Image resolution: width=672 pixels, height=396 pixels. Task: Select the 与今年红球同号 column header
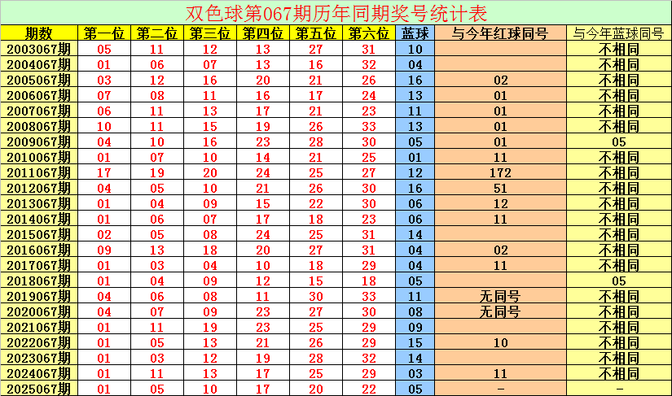tap(500, 33)
